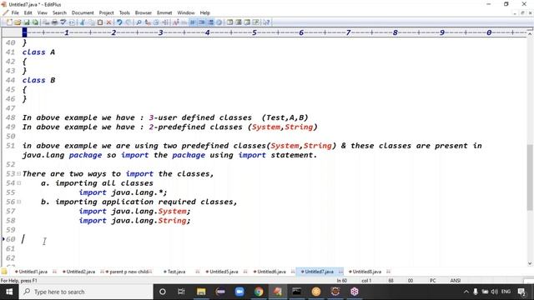Show the Directory window panel icon
This screenshot has height=300, width=534.
pyautogui.click(x=239, y=22)
